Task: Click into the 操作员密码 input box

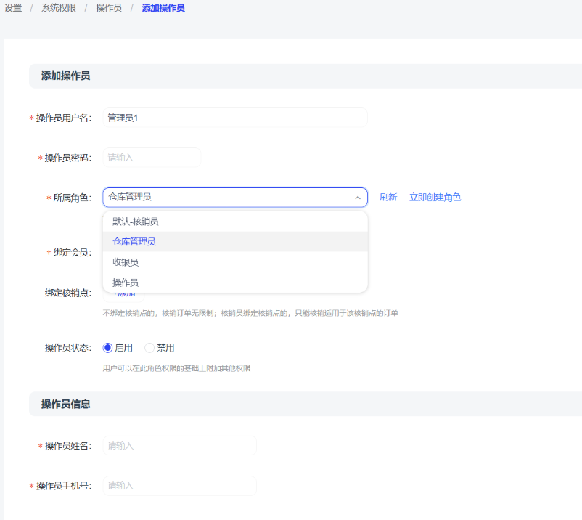Action: (152, 158)
